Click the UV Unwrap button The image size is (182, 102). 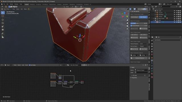click(143, 28)
